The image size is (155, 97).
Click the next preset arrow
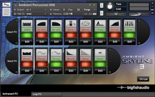click(94, 5)
